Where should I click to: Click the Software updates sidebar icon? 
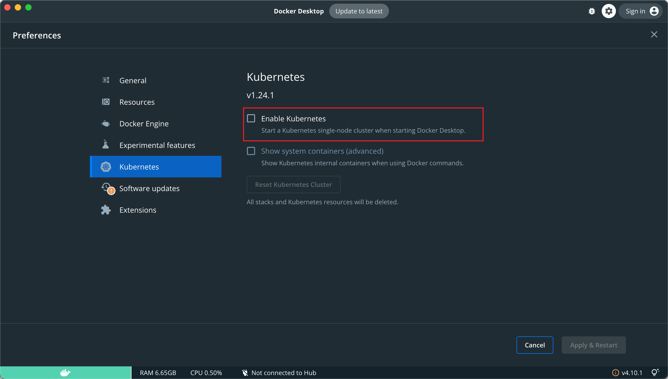pos(107,188)
